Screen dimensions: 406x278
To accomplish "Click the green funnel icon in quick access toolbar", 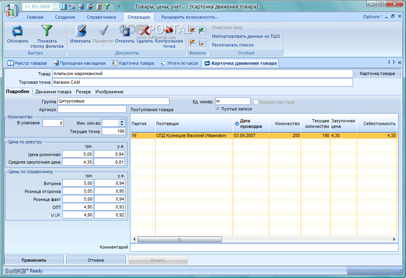I will pos(107,7).
